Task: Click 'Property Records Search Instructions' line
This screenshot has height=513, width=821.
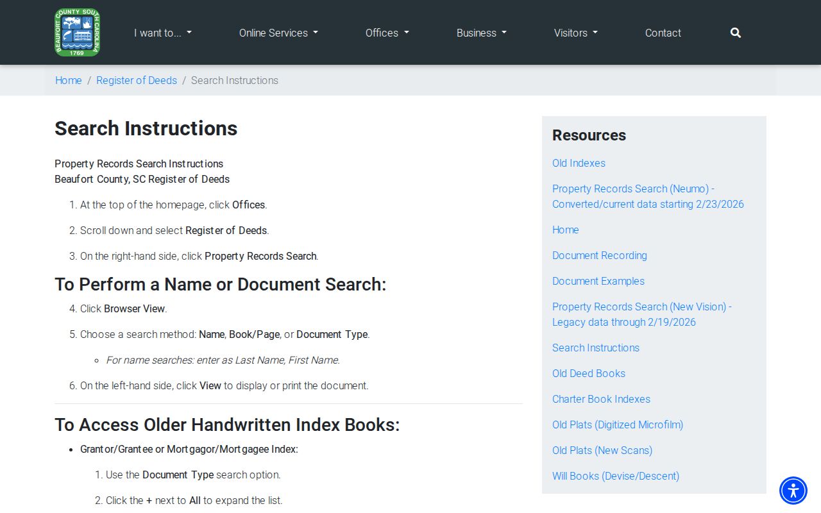Action: click(x=139, y=164)
